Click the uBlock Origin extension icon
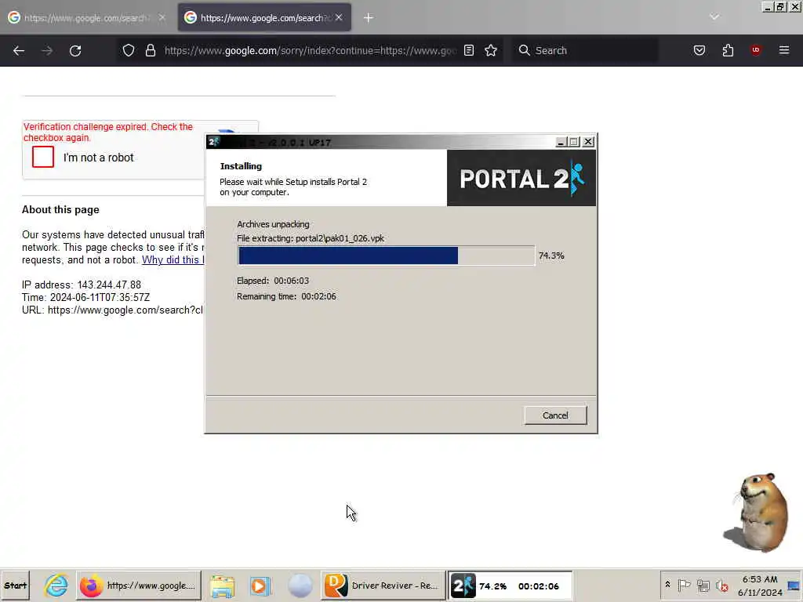The height and width of the screenshot is (602, 803). pos(755,50)
